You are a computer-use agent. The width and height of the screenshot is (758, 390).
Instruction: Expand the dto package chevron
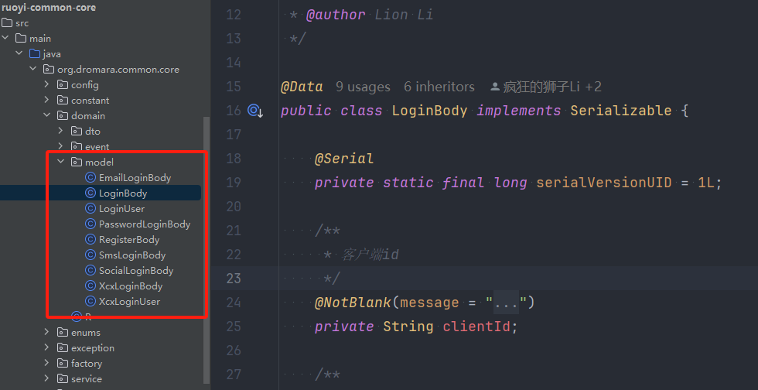pos(61,132)
